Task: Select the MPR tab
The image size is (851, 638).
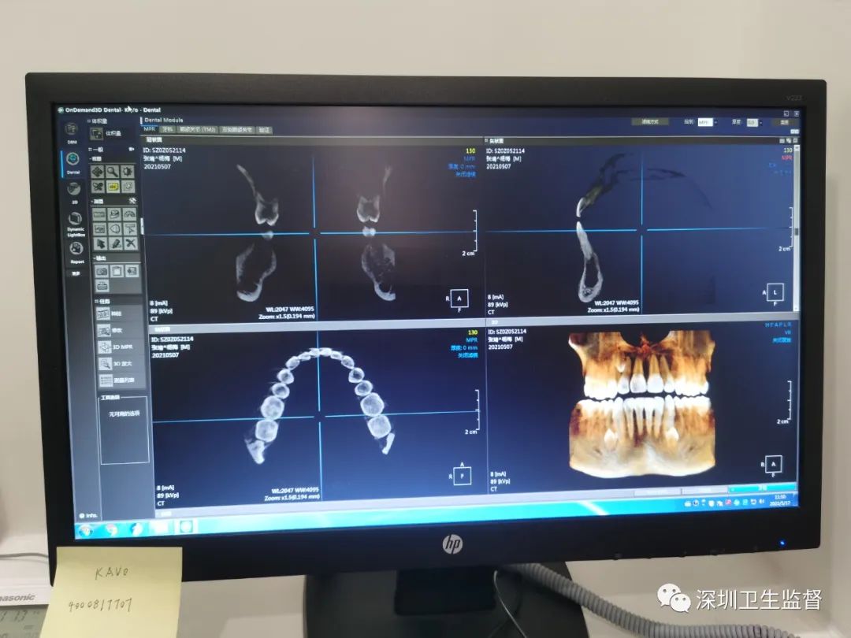Action: coord(149,129)
